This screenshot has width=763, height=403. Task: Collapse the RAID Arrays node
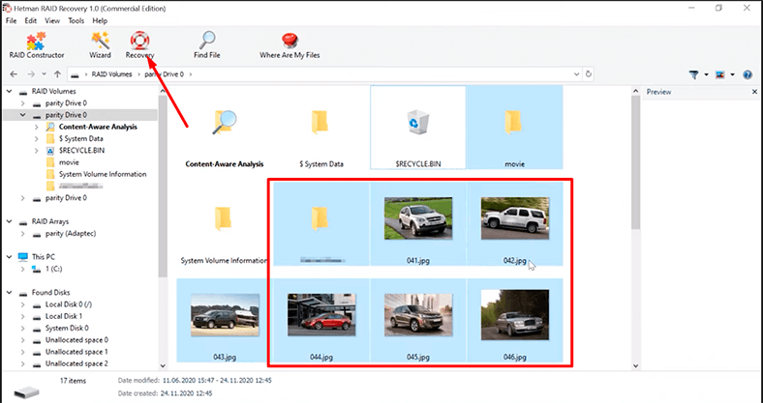10,221
